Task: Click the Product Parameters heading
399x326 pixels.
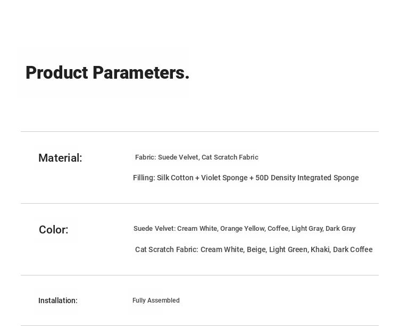Action: point(107,73)
